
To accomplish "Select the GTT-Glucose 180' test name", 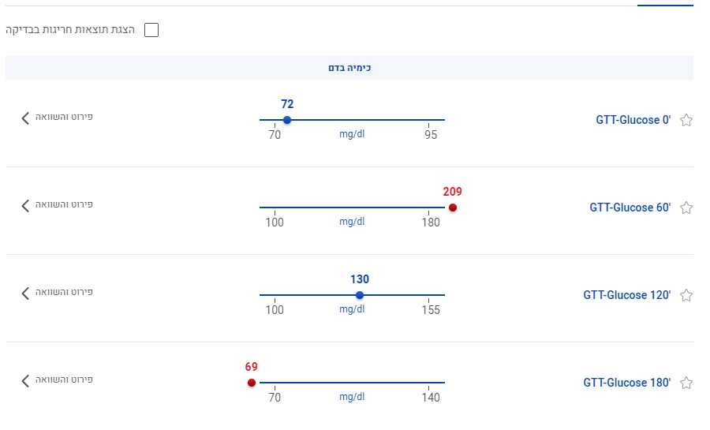I will 626,383.
